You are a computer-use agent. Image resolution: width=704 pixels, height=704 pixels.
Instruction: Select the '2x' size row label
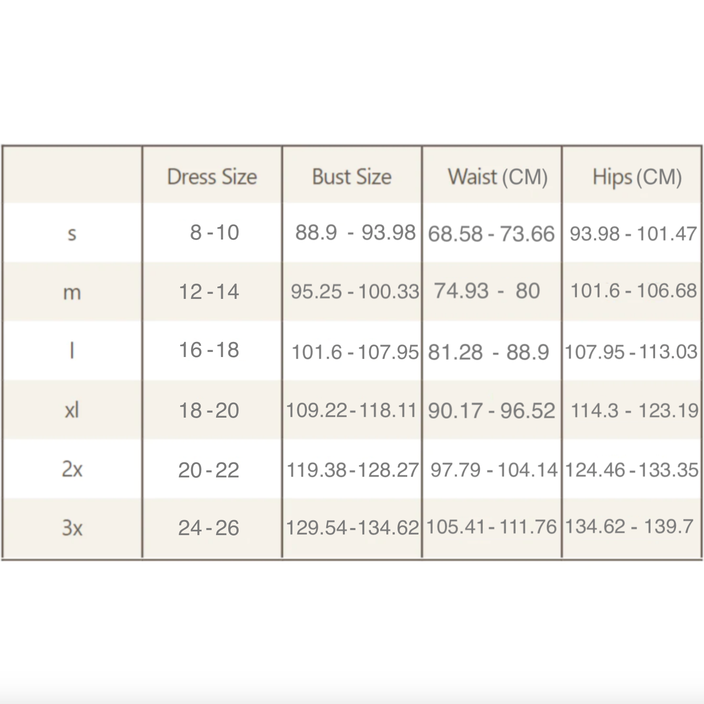tap(72, 469)
